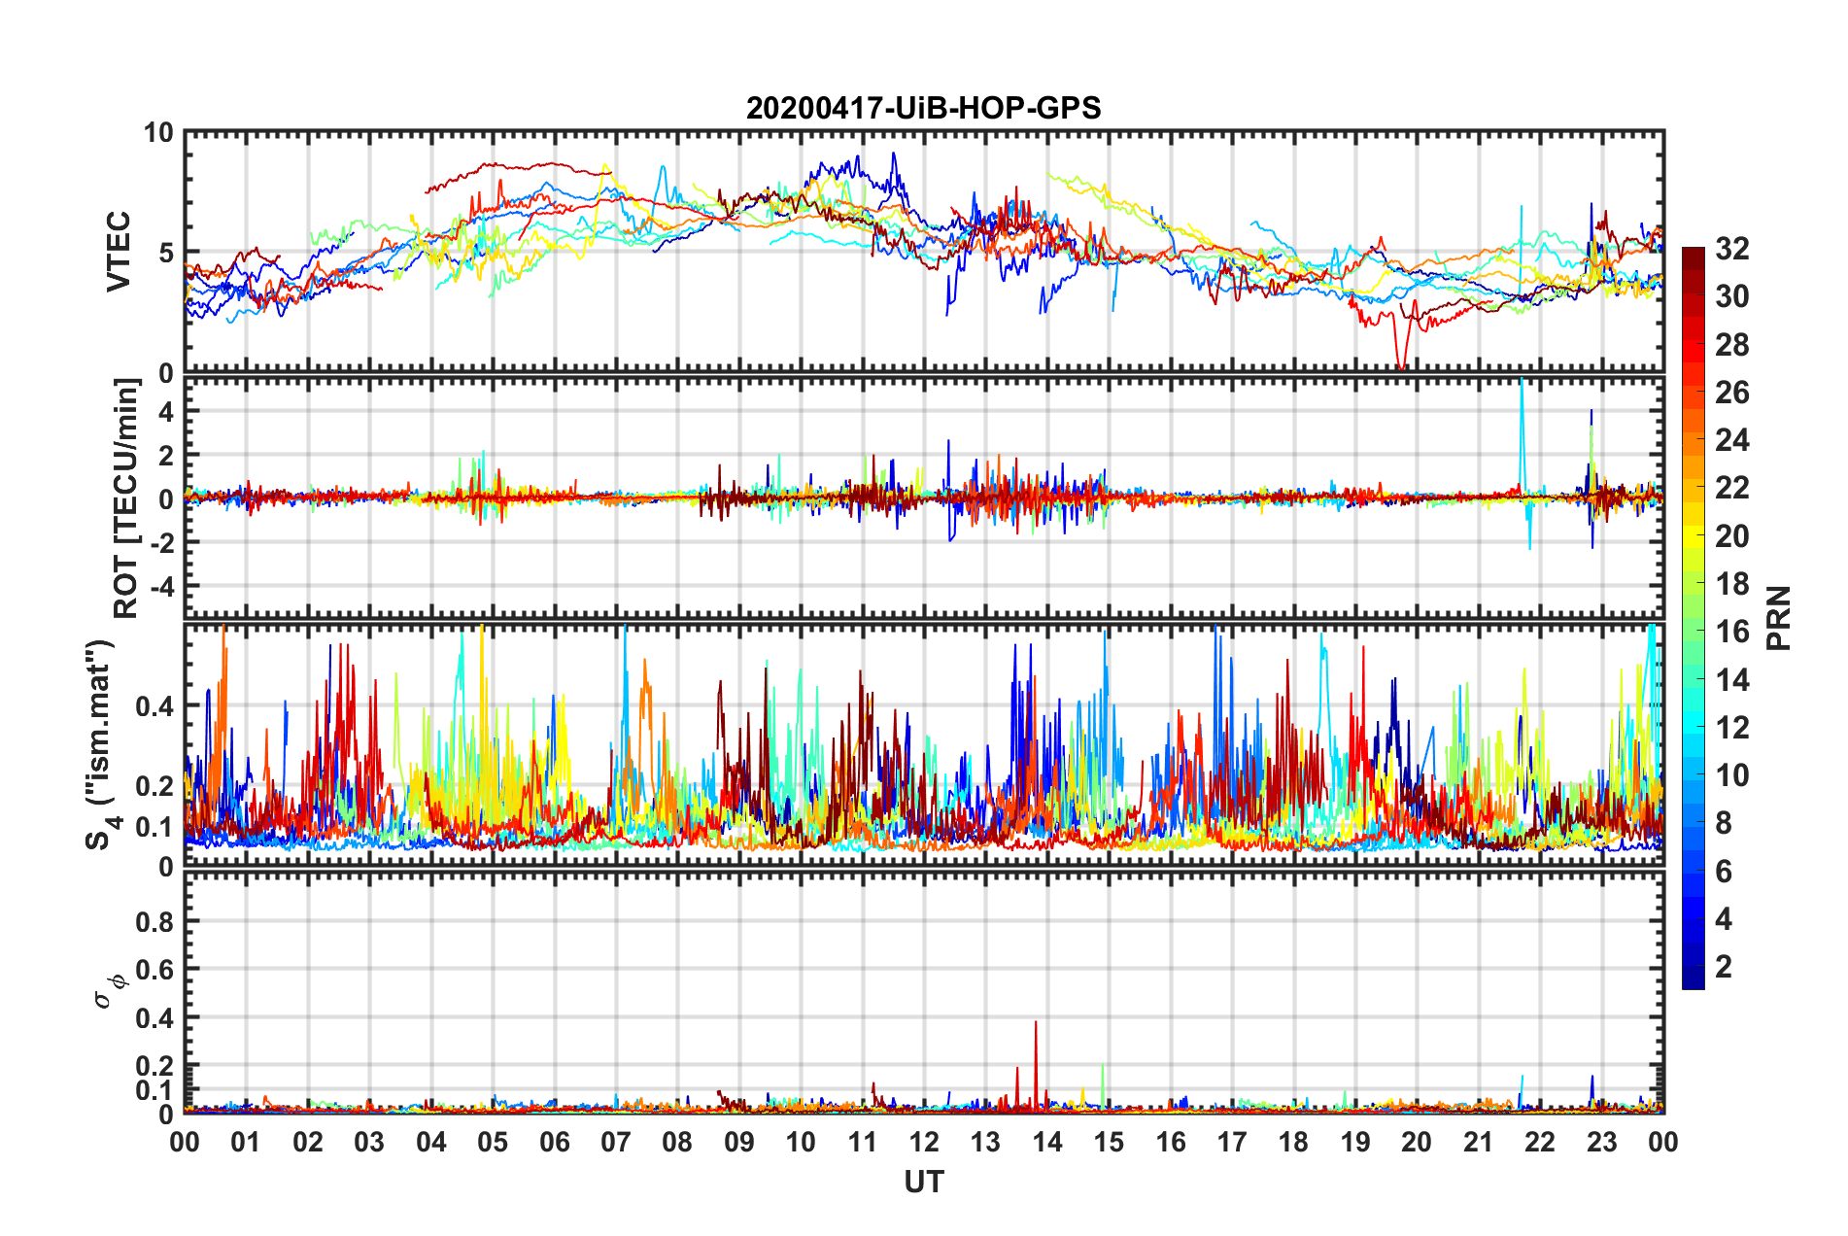The height and width of the screenshot is (1236, 1848).
Task: Click PRN colorbar tick label "24"
Action: [x=1732, y=440]
